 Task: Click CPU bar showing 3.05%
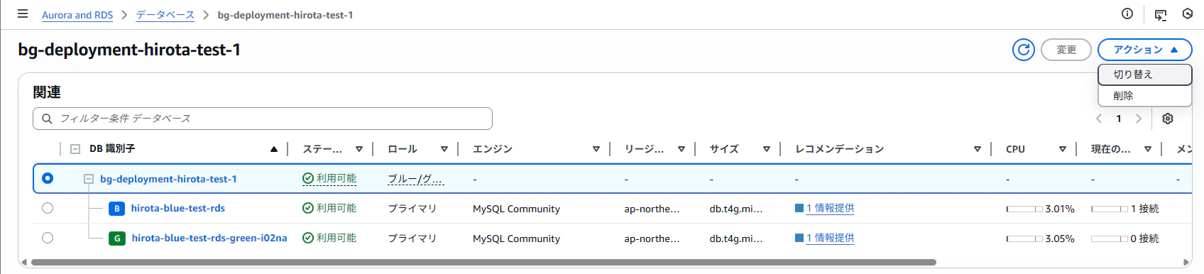coord(1024,239)
